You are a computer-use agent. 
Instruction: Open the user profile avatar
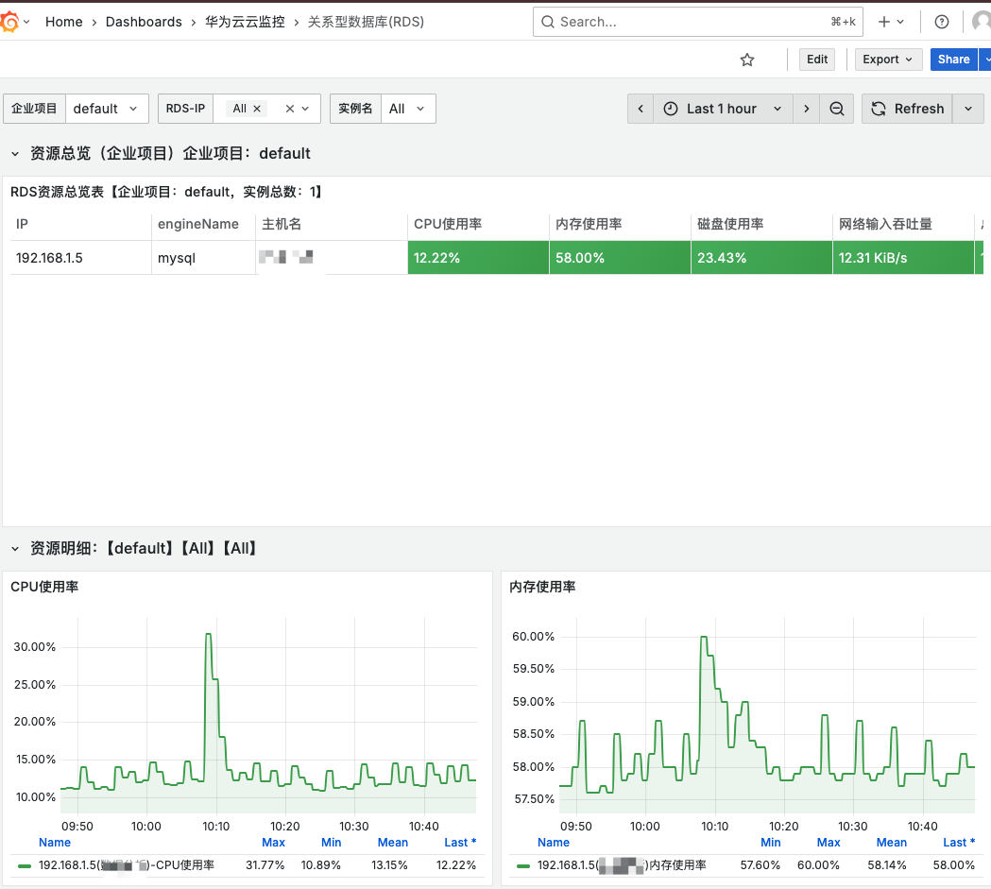(x=982, y=22)
